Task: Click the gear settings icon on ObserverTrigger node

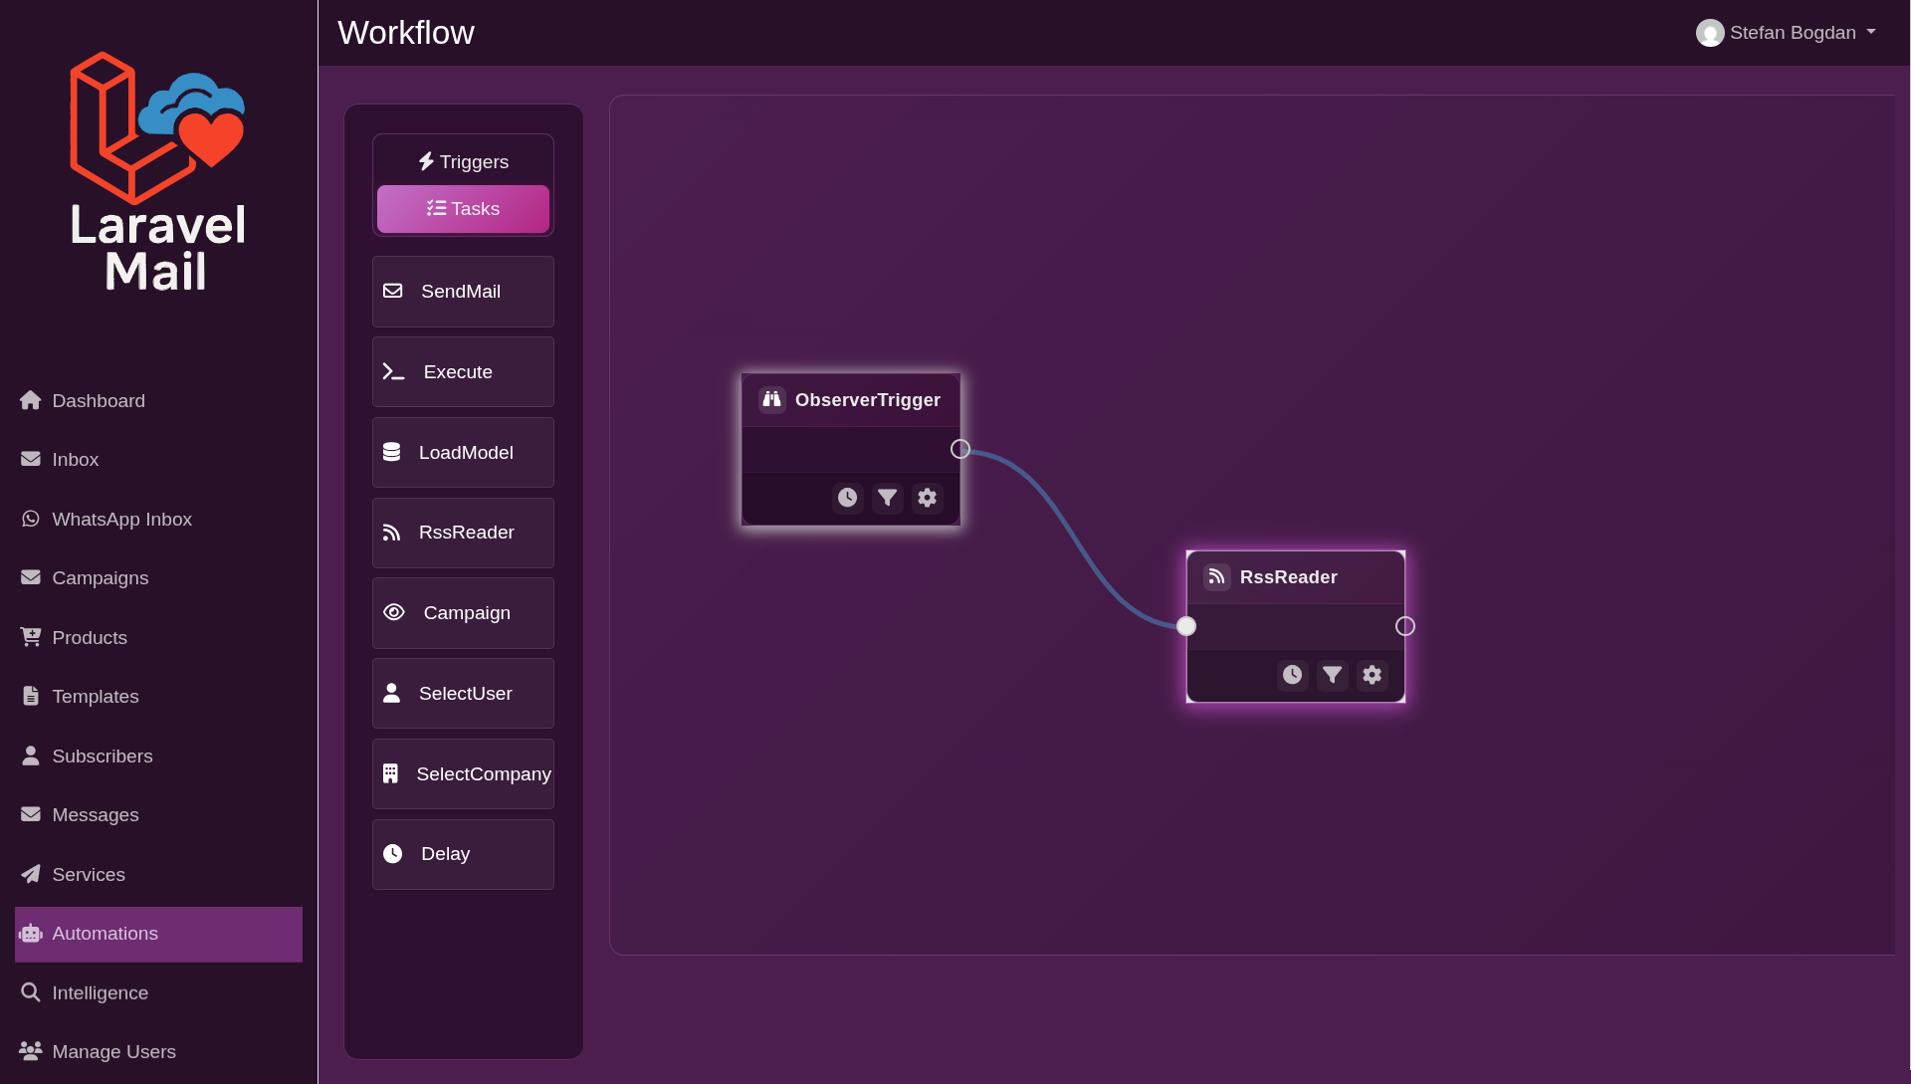Action: [x=927, y=498]
